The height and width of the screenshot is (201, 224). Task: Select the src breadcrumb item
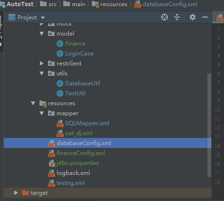tap(52, 4)
